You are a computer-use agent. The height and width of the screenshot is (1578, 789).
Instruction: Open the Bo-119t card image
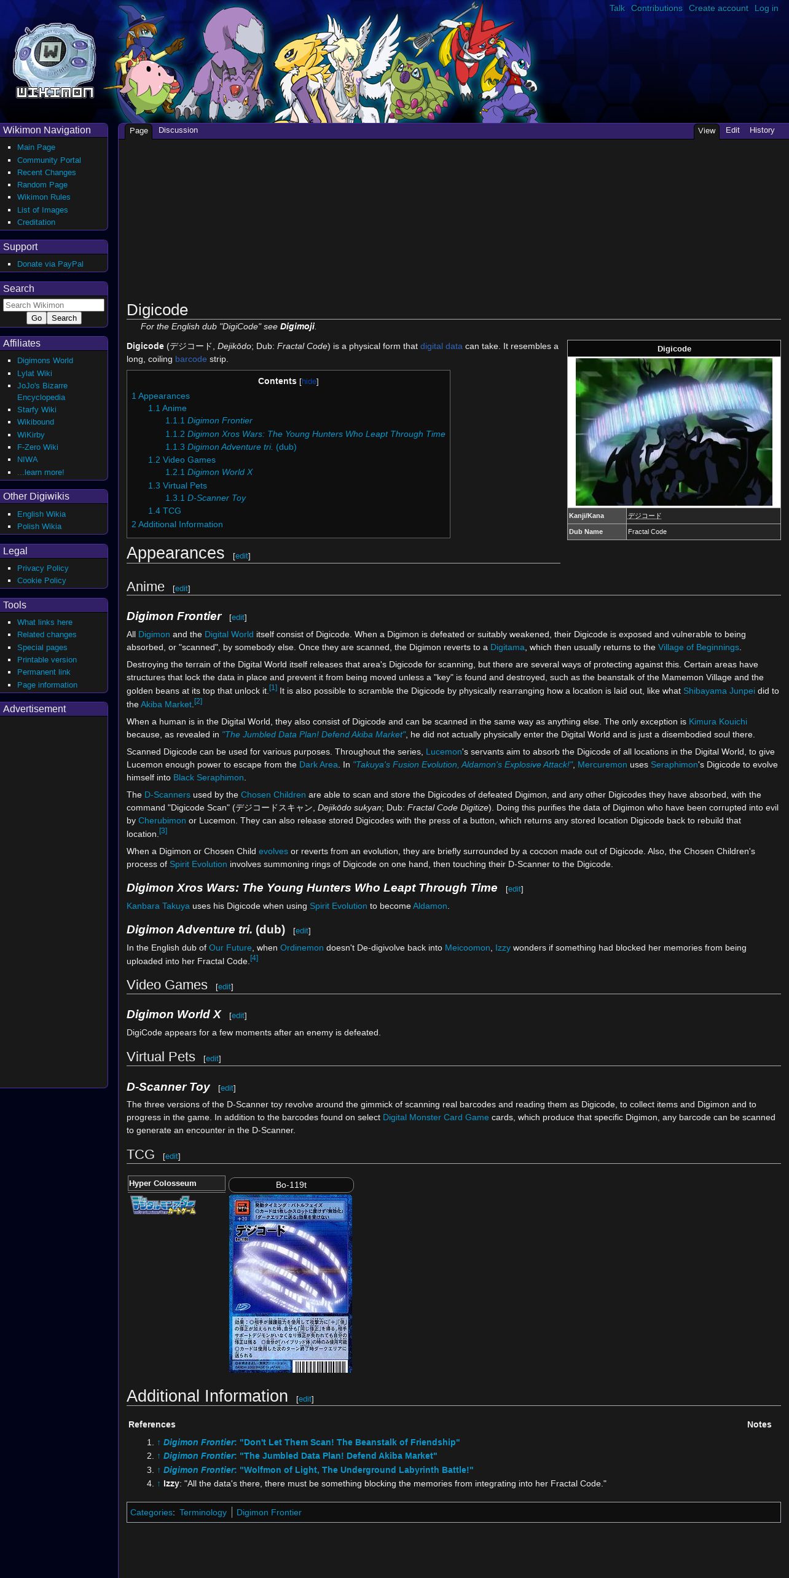(x=291, y=1283)
